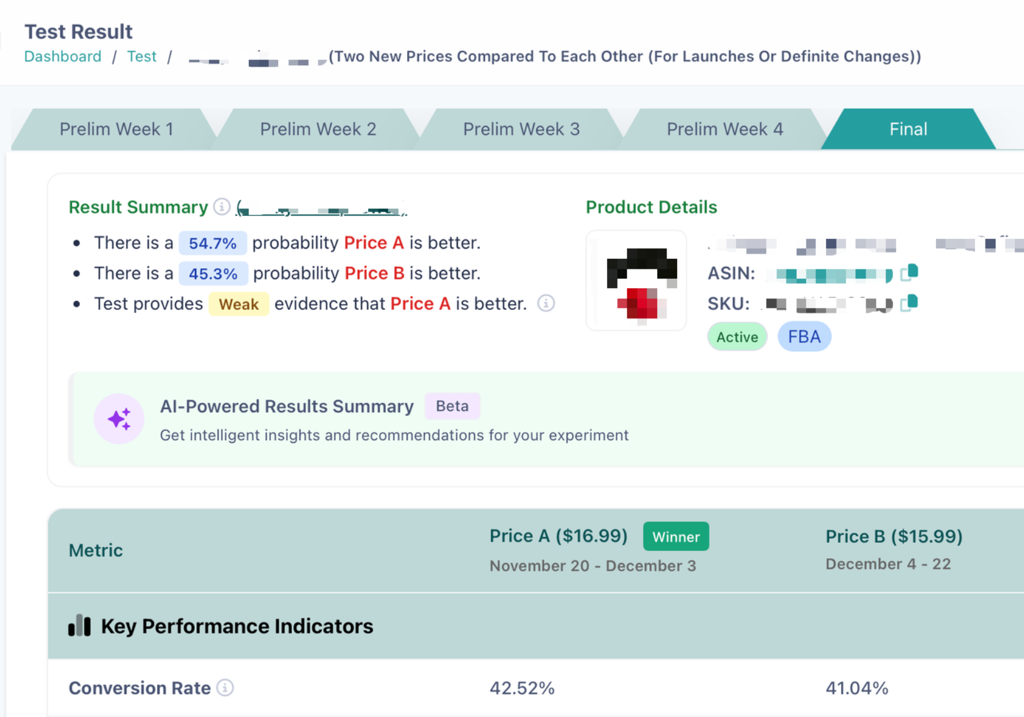Click the purple AI sparkle icon
The image size is (1024, 717).
click(119, 419)
